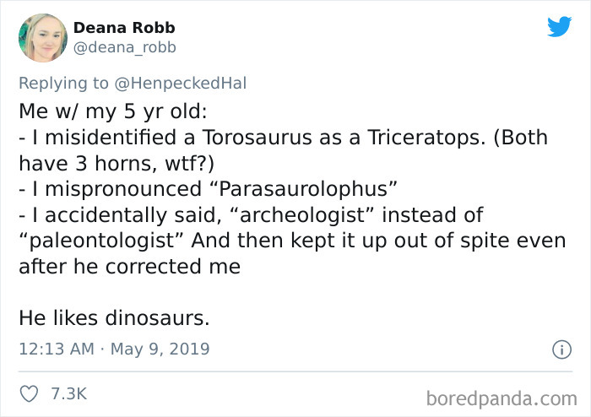The height and width of the screenshot is (417, 591).
Task: Click the word "Triceratops" in the tweet
Action: 425,137
